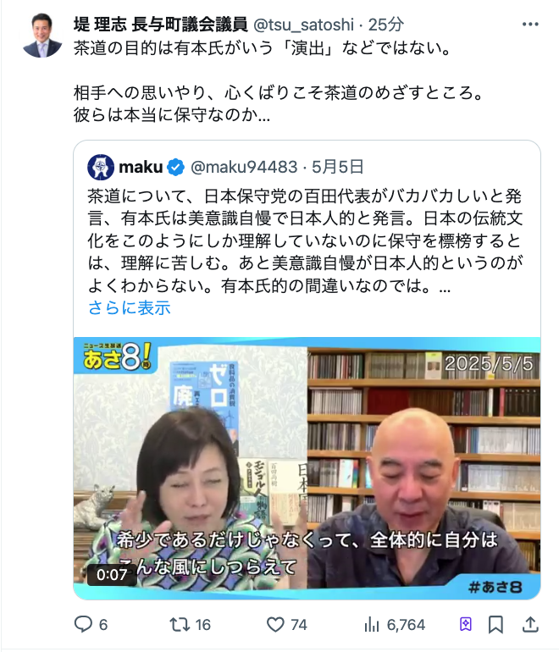This screenshot has width=559, height=652.
Task: Open the @tsu_satoshi handle link
Action: 303,25
